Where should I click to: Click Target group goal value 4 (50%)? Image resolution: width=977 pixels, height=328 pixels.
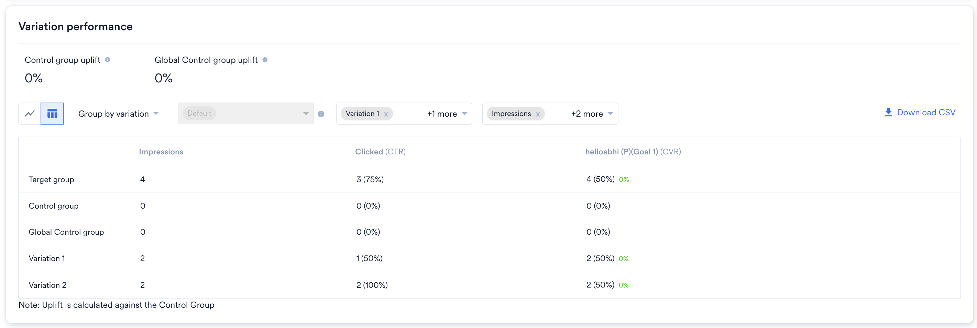[600, 179]
